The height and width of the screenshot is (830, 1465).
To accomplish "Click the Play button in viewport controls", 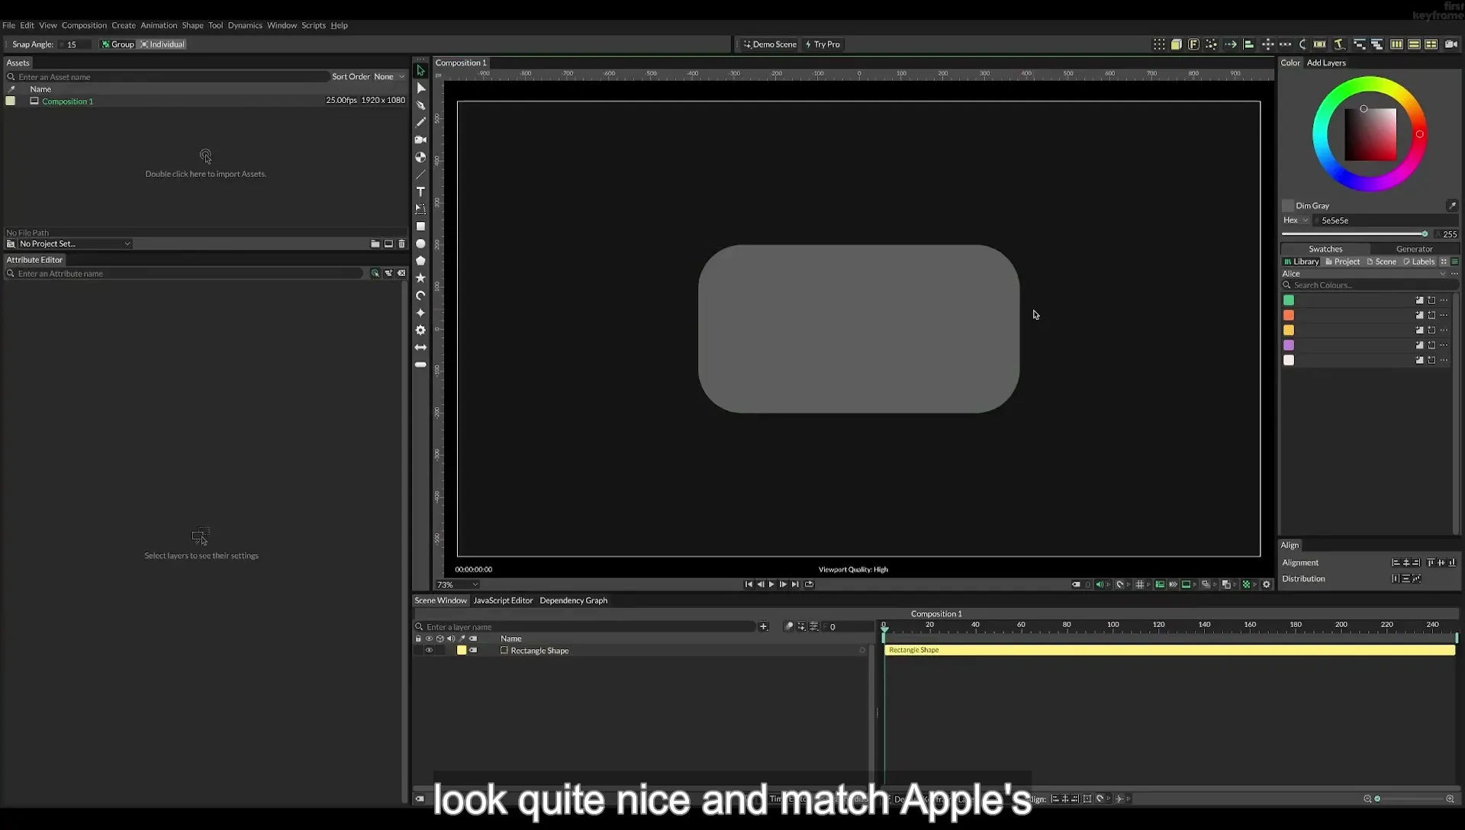I will pyautogui.click(x=771, y=585).
